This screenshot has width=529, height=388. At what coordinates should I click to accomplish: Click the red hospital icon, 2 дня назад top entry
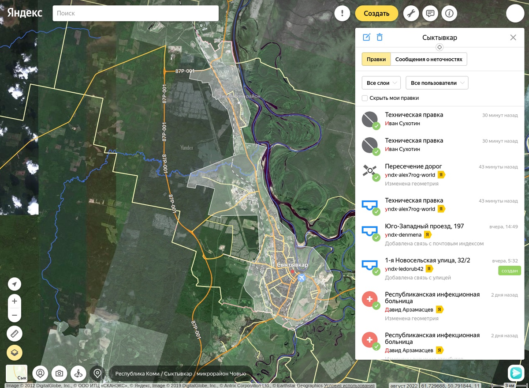[369, 299]
